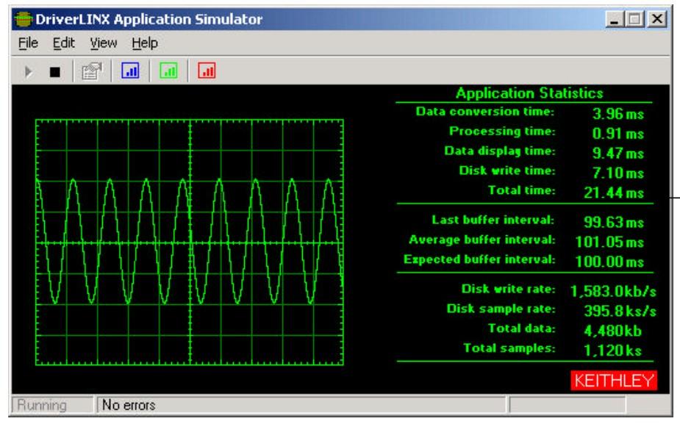Image resolution: width=680 pixels, height=424 pixels.
Task: Click the Application Statistics heading
Action: (529, 93)
